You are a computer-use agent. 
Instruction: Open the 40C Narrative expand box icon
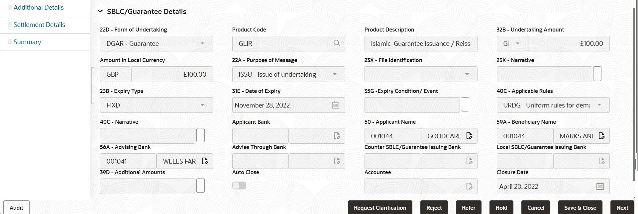(200, 135)
